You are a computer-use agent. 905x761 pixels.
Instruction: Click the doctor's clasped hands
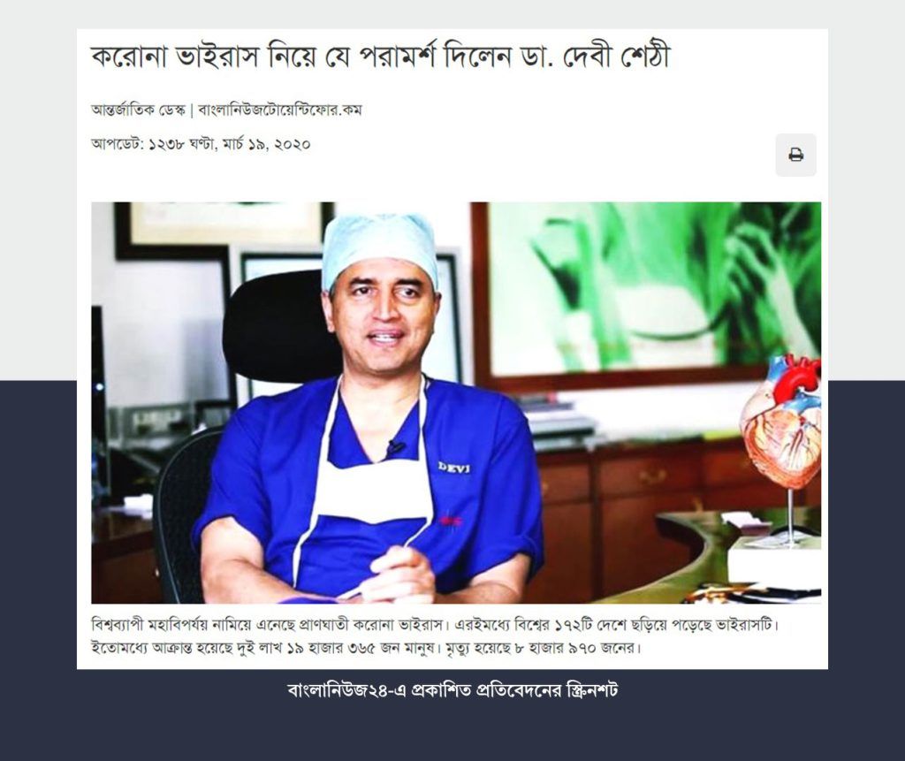click(x=399, y=575)
